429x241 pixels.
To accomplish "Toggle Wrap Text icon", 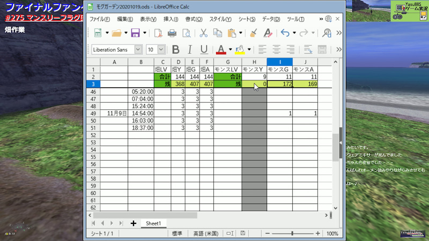I will coord(308,49).
